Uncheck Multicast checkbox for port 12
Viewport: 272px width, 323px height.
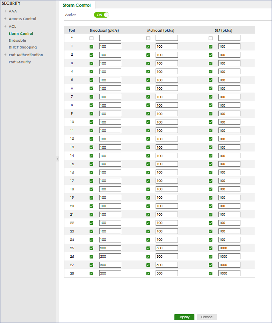[x=148, y=139]
